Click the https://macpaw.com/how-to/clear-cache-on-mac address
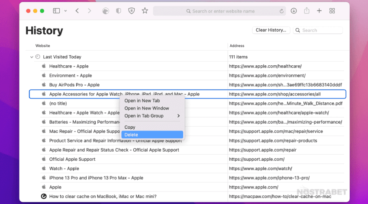 click(x=280, y=196)
